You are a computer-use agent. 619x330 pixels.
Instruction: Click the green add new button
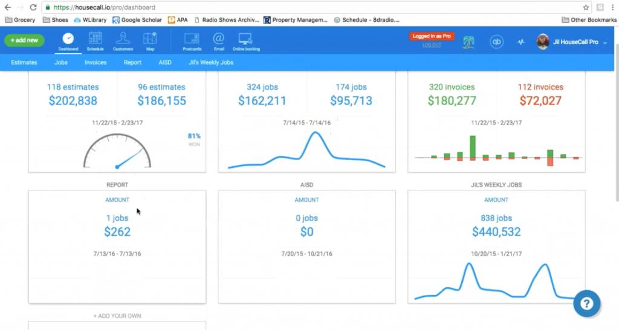coord(24,40)
